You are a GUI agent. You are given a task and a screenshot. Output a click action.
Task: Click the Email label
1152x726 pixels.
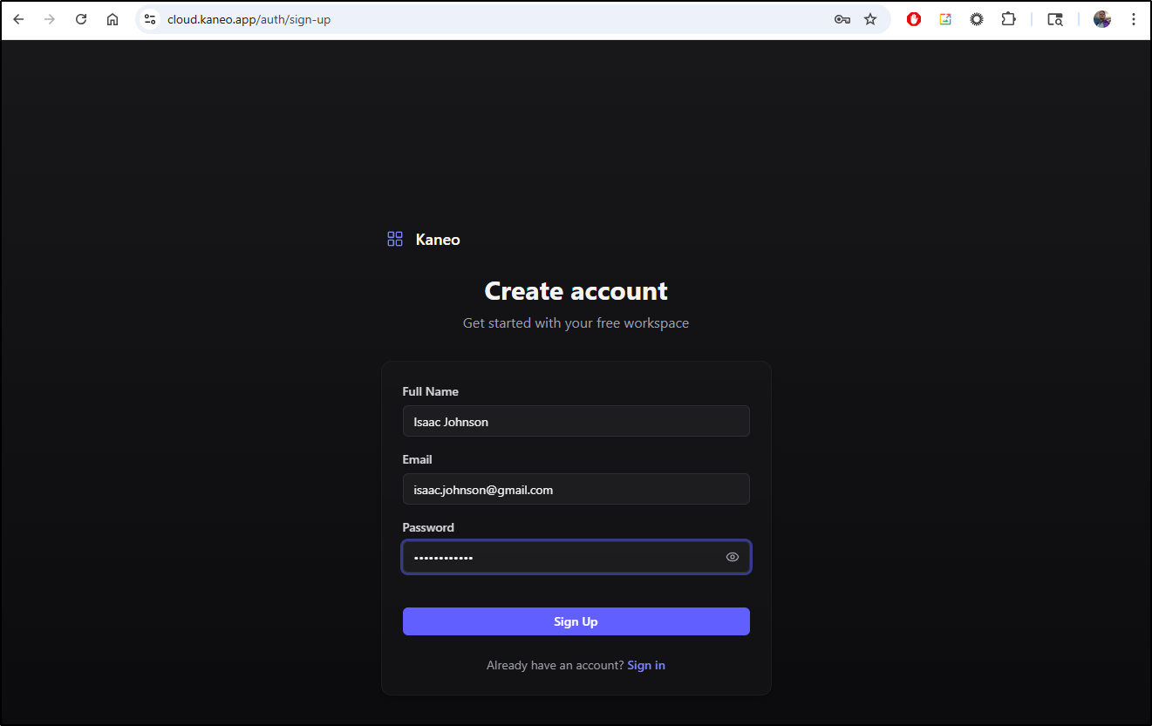pyautogui.click(x=417, y=459)
